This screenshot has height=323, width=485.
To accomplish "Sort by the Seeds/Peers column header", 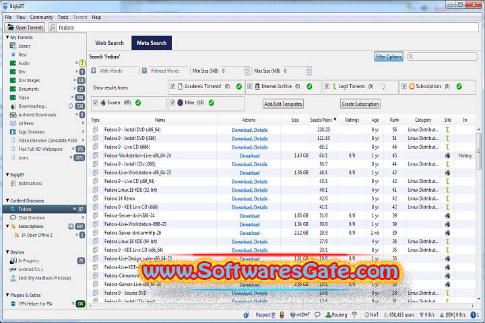I will 323,120.
